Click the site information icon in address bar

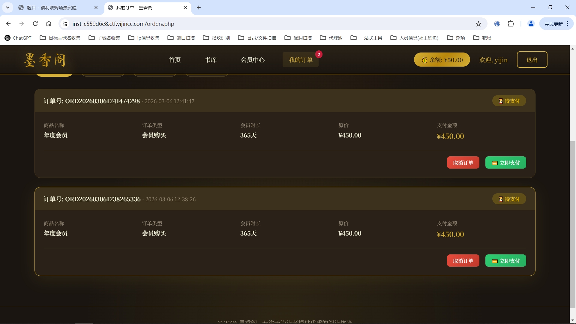pyautogui.click(x=65, y=24)
